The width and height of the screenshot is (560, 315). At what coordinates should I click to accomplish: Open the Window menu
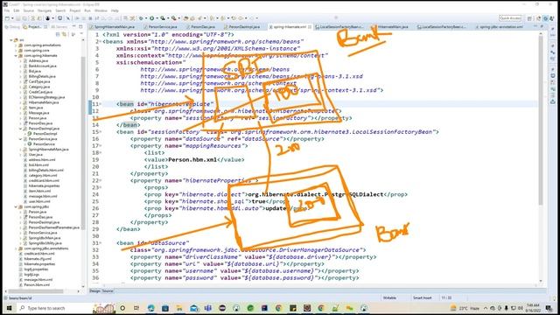(101, 10)
